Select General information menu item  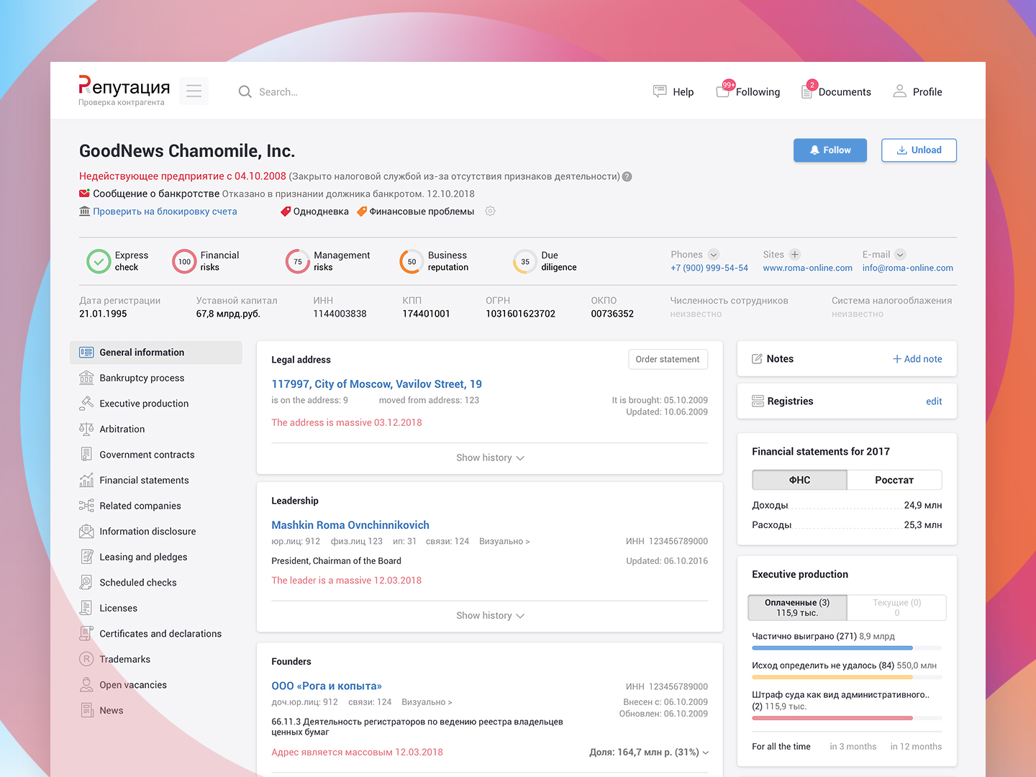pyautogui.click(x=156, y=353)
